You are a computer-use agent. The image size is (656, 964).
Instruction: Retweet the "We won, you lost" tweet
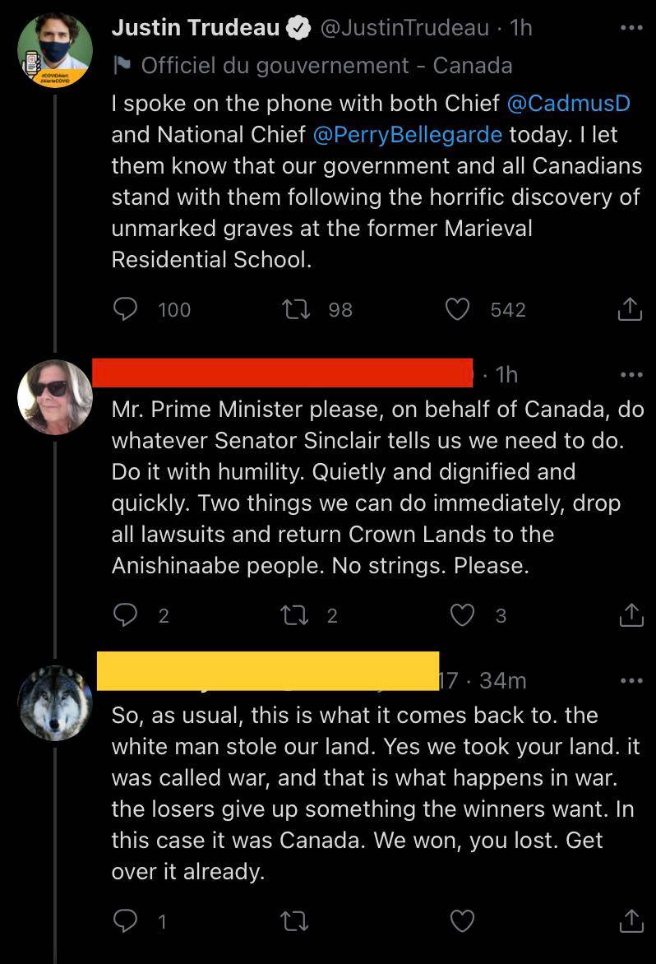(293, 920)
